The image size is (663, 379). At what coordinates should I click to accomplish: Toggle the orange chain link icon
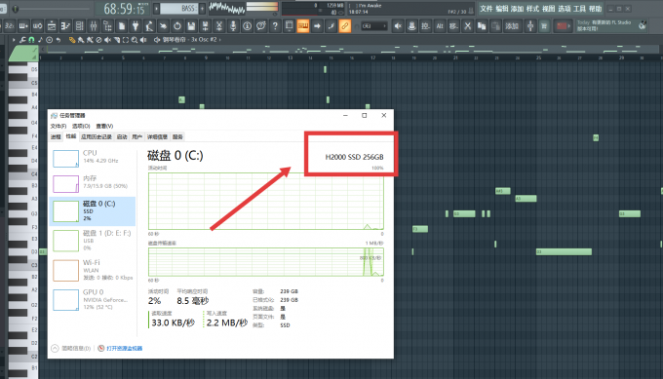click(x=345, y=26)
